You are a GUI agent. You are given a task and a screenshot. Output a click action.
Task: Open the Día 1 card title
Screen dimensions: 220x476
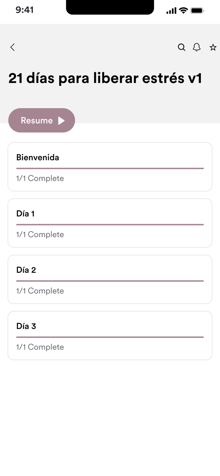(x=25, y=214)
